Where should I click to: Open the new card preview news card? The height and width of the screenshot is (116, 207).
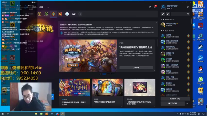[x=107, y=93]
